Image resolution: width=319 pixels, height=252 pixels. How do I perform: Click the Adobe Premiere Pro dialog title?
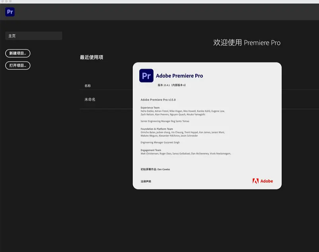pos(179,76)
